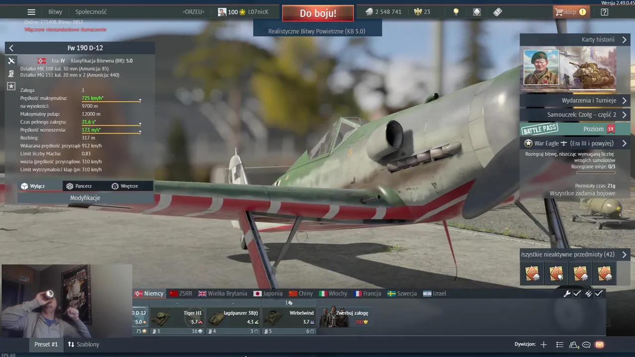Open Szablony presets
The width and height of the screenshot is (635, 357).
pos(83,344)
